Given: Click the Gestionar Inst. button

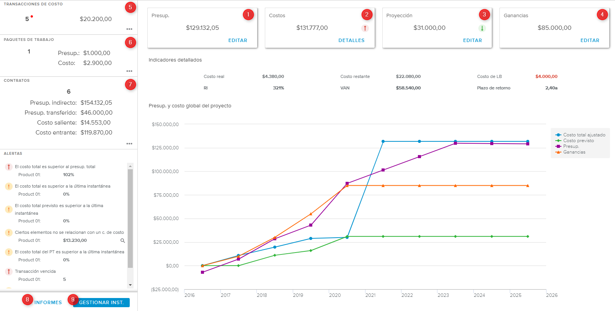Looking at the screenshot, I should point(101,303).
